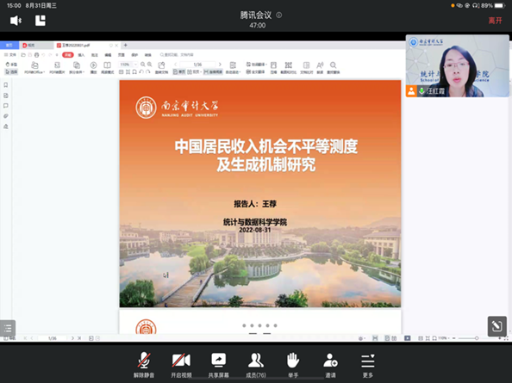This screenshot has width=512, height=383.
Task: Show meeting info next to 腾讯会议
Action: 279,15
